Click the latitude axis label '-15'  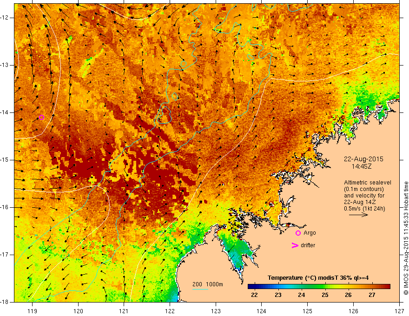[x=5, y=160]
